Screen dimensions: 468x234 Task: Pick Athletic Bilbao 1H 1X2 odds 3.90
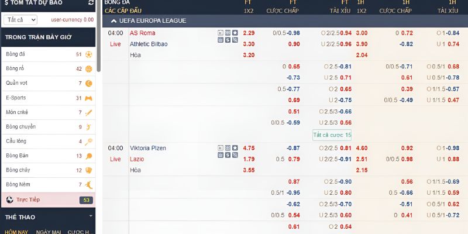pos(362,44)
